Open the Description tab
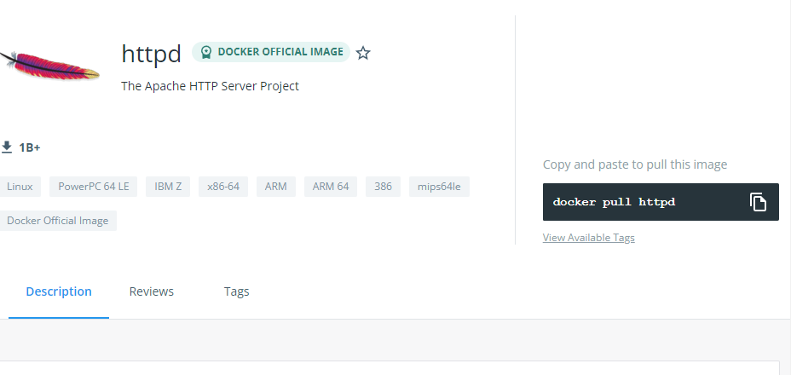The height and width of the screenshot is (375, 791). tap(59, 291)
